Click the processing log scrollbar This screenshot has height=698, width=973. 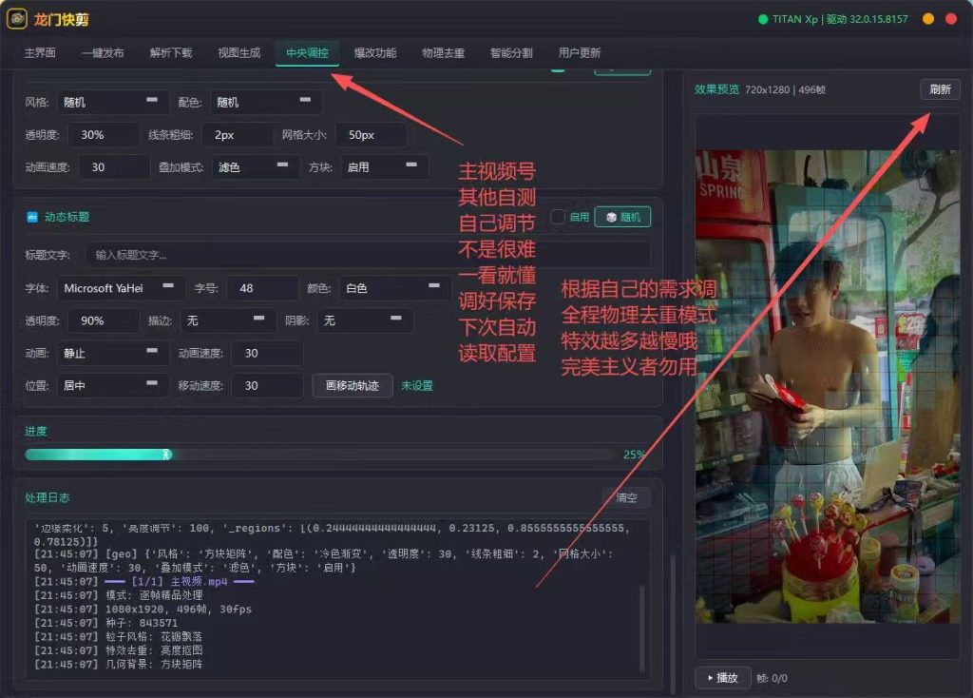[x=642, y=628]
